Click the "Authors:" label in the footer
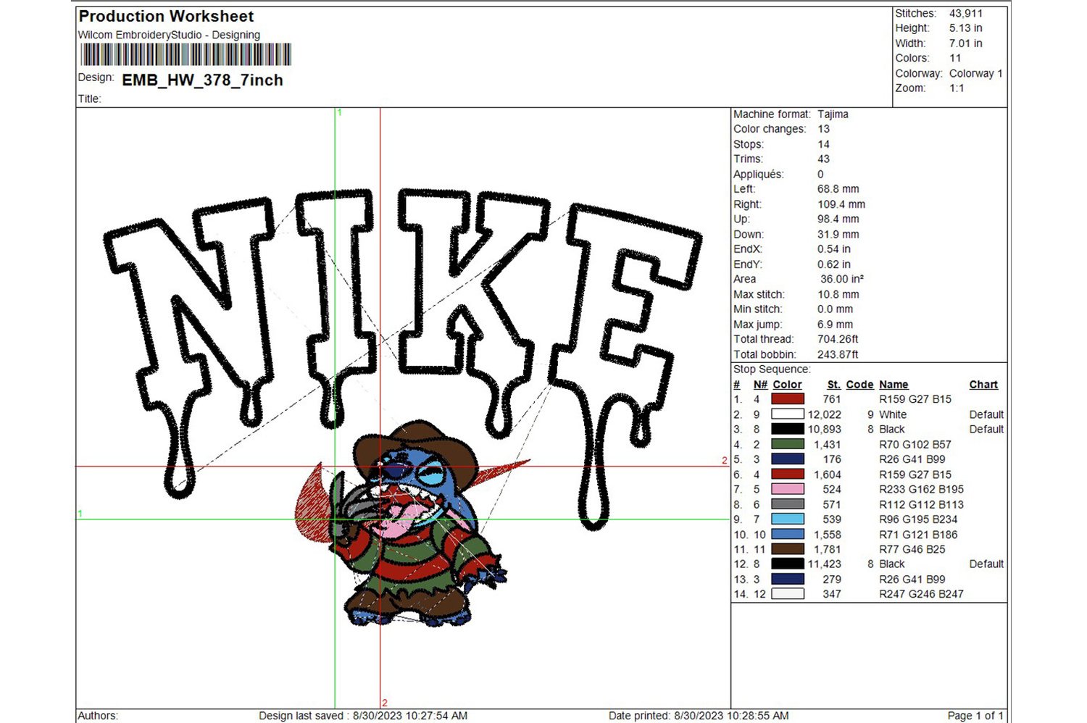Viewport: 1087px width, 723px height. click(98, 716)
